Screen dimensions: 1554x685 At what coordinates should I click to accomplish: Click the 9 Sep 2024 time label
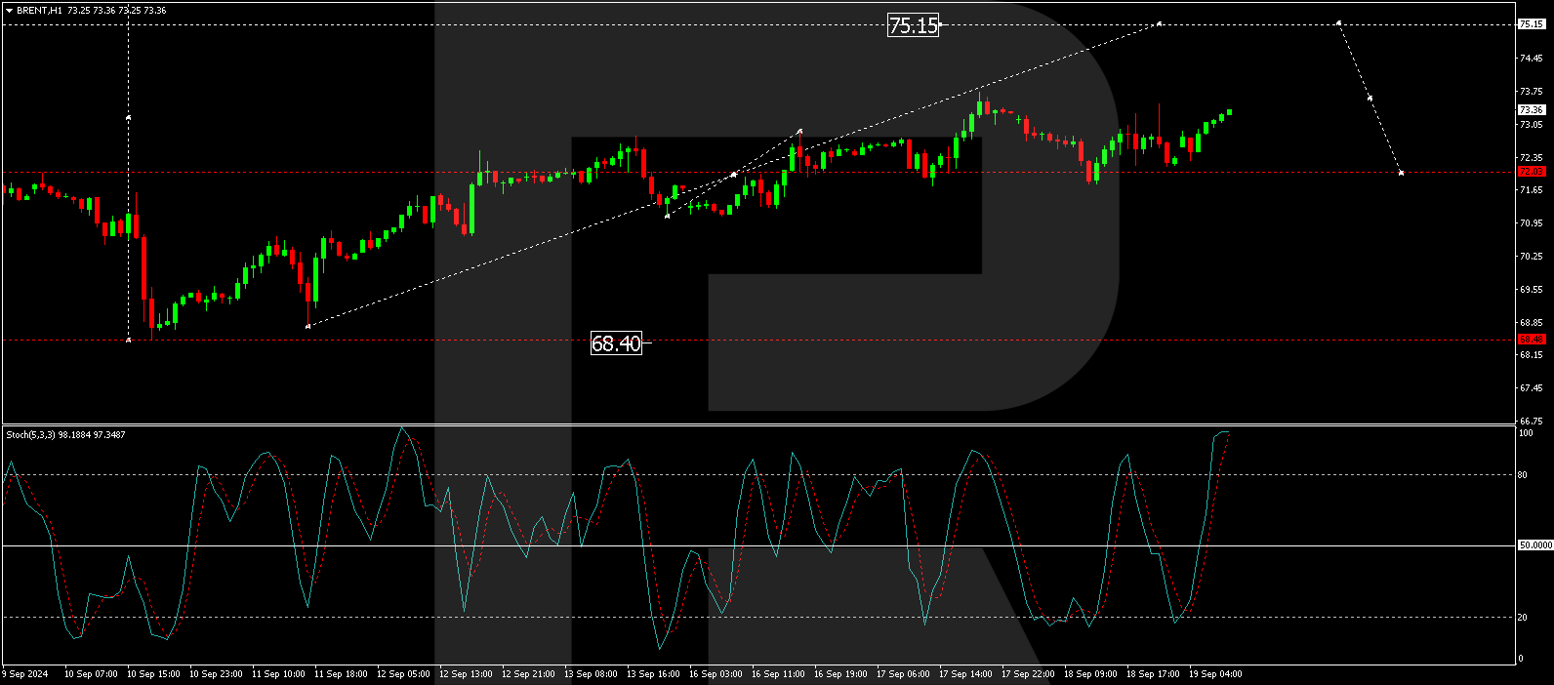(26, 674)
